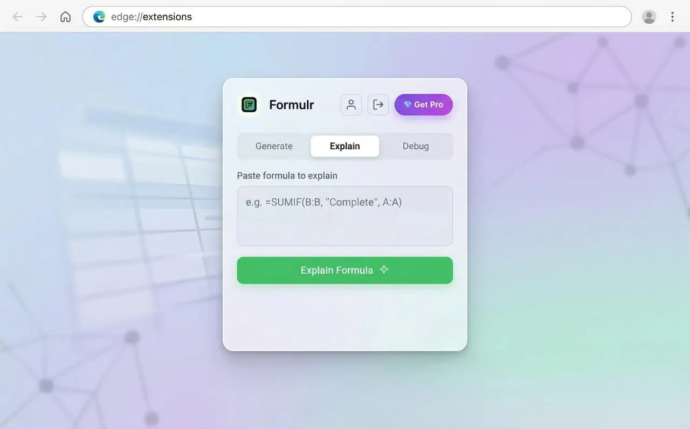Viewport: 690px width, 429px height.
Task: Click the Formulr logo icon
Action: (x=249, y=105)
